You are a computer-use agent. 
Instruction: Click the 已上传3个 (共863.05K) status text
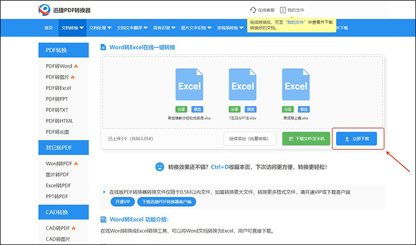pos(130,139)
